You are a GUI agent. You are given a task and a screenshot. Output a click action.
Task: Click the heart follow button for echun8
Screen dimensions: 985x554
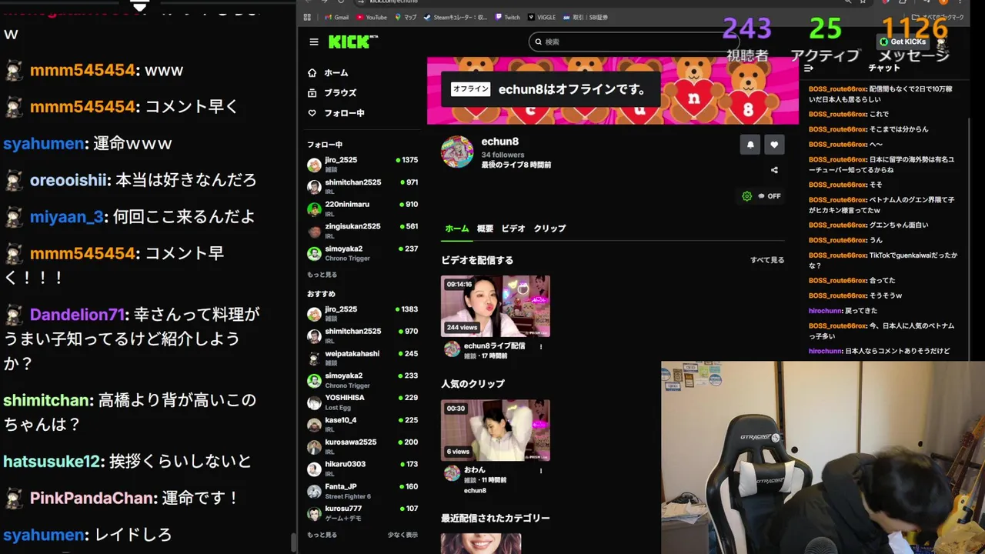(x=774, y=144)
